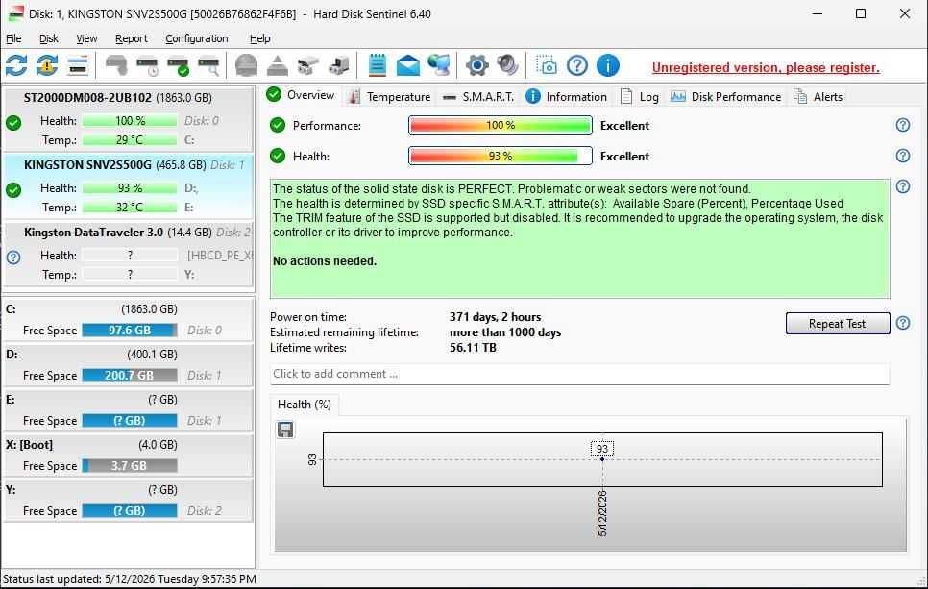
Task: Switch to the Disk Performance tab
Action: click(725, 96)
